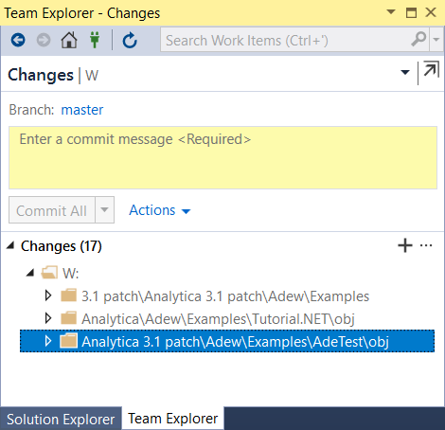Open the ellipsis more options for Changes
Viewport: 445px width, 430px height.
(x=426, y=245)
